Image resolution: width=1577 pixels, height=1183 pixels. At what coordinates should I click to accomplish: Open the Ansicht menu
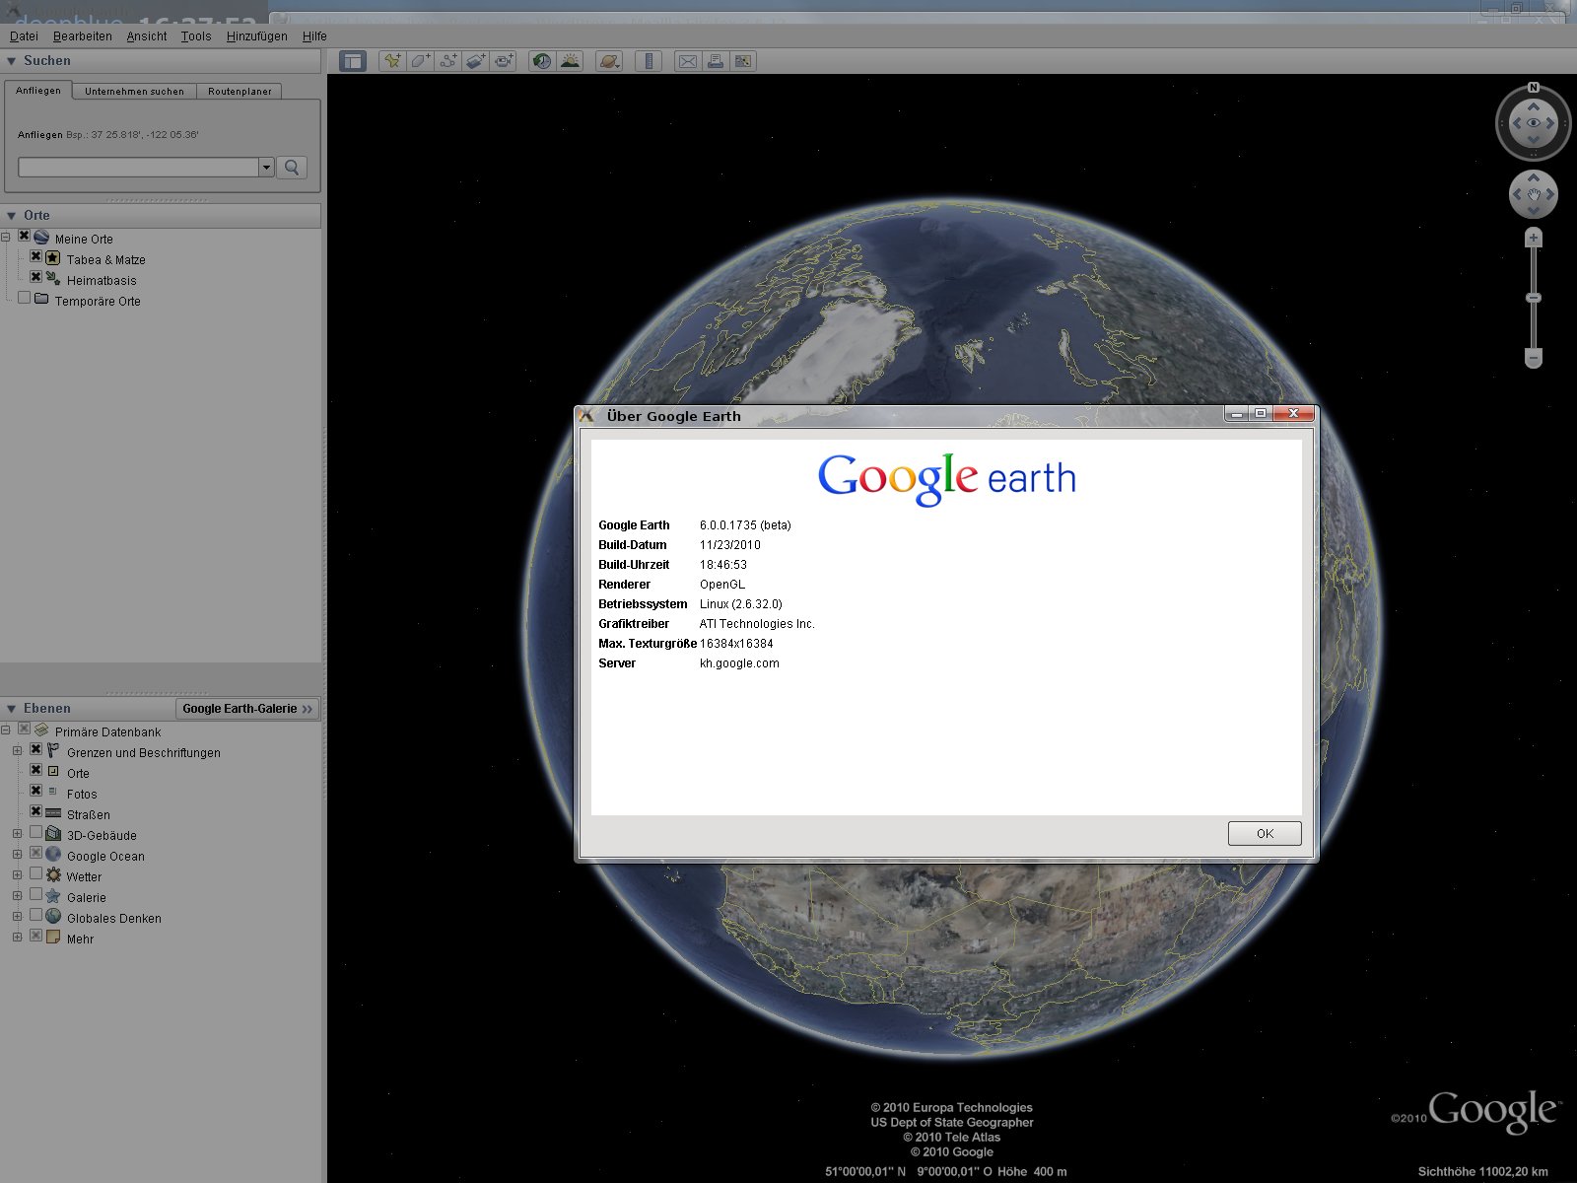coord(147,36)
